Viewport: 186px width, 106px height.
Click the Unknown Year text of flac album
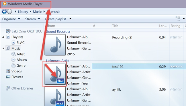pos(78,83)
